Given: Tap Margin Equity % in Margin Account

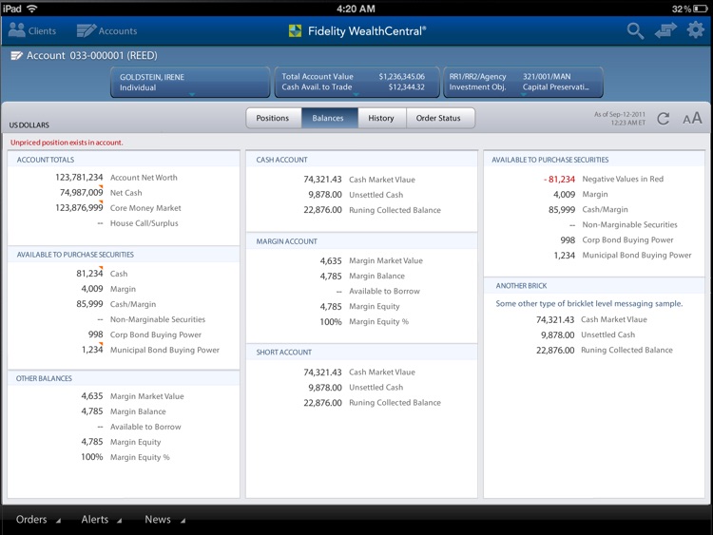Looking at the screenshot, I should pyautogui.click(x=378, y=321).
